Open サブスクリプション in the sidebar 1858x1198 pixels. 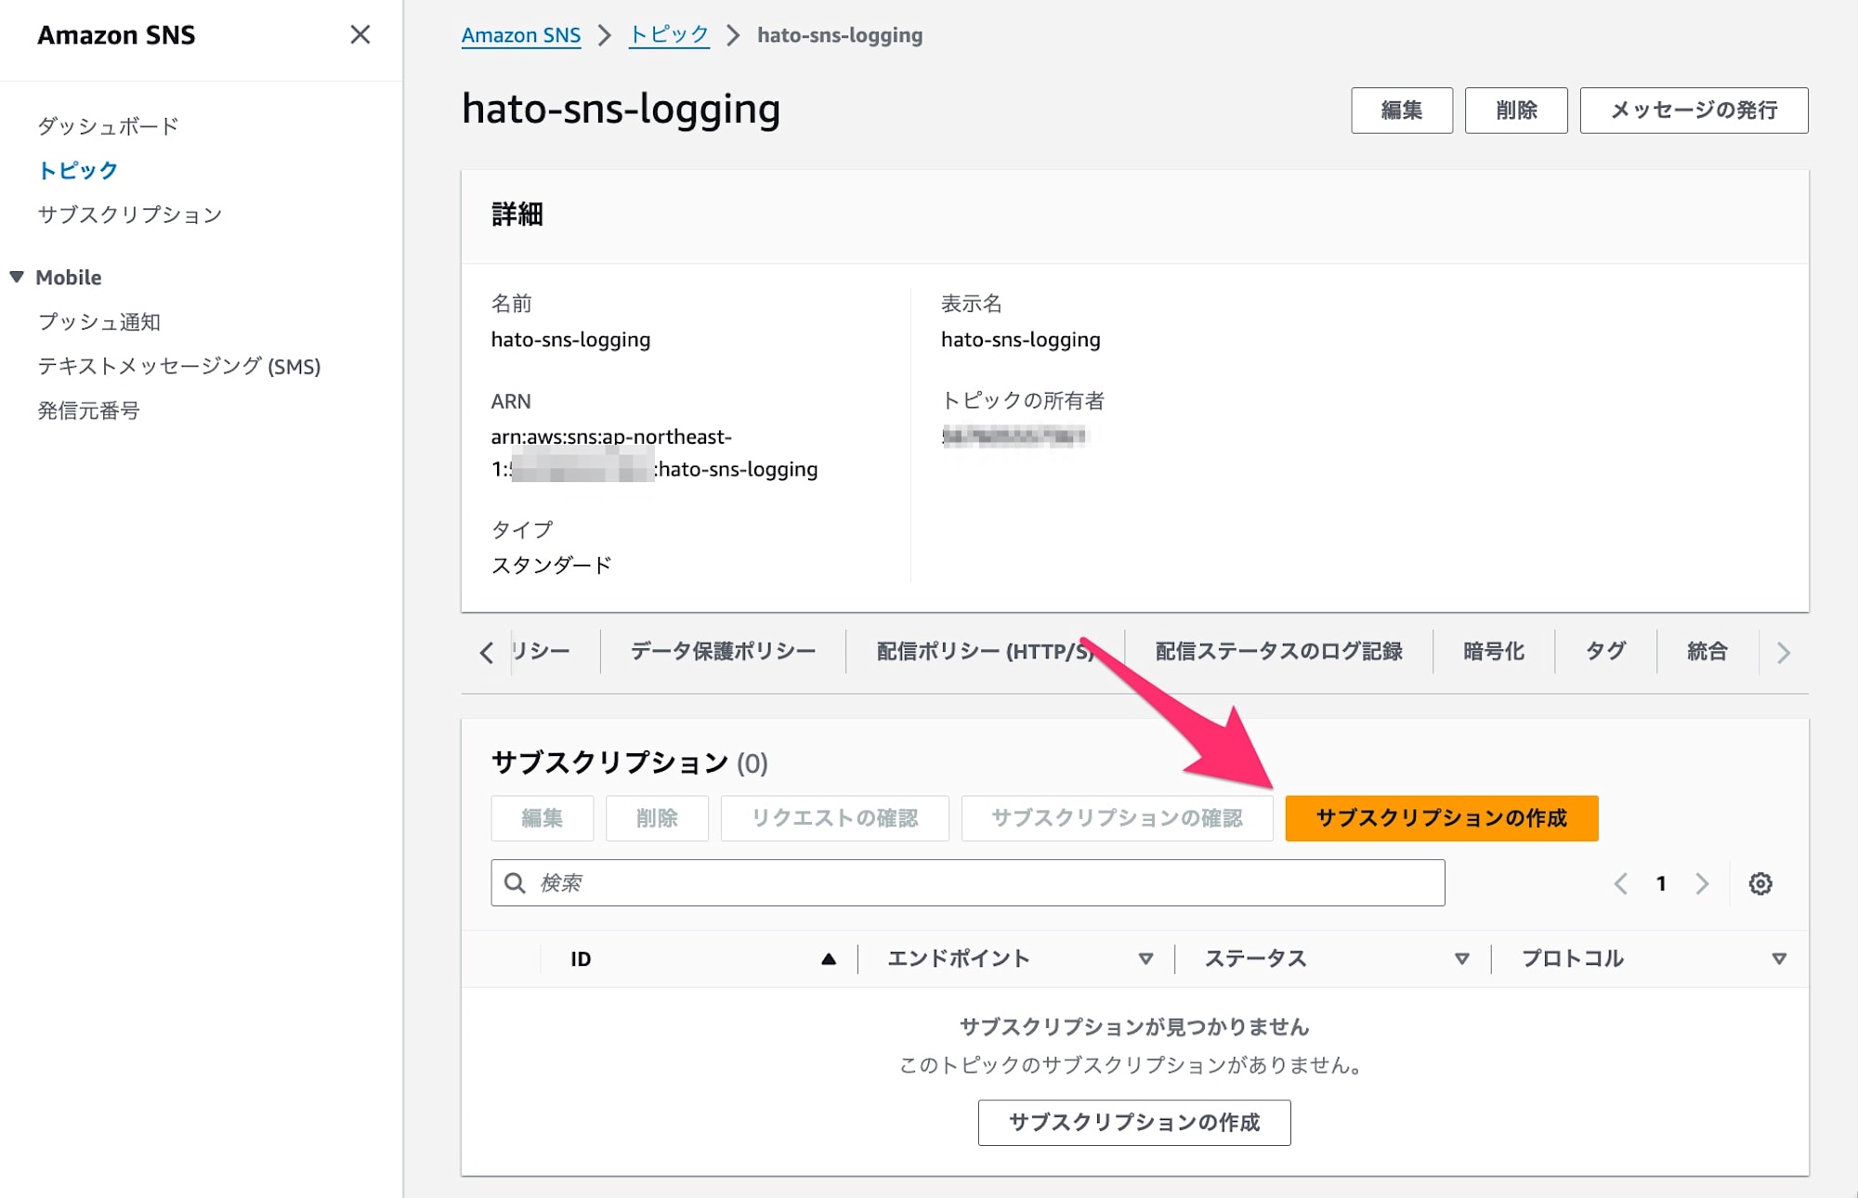tap(130, 215)
